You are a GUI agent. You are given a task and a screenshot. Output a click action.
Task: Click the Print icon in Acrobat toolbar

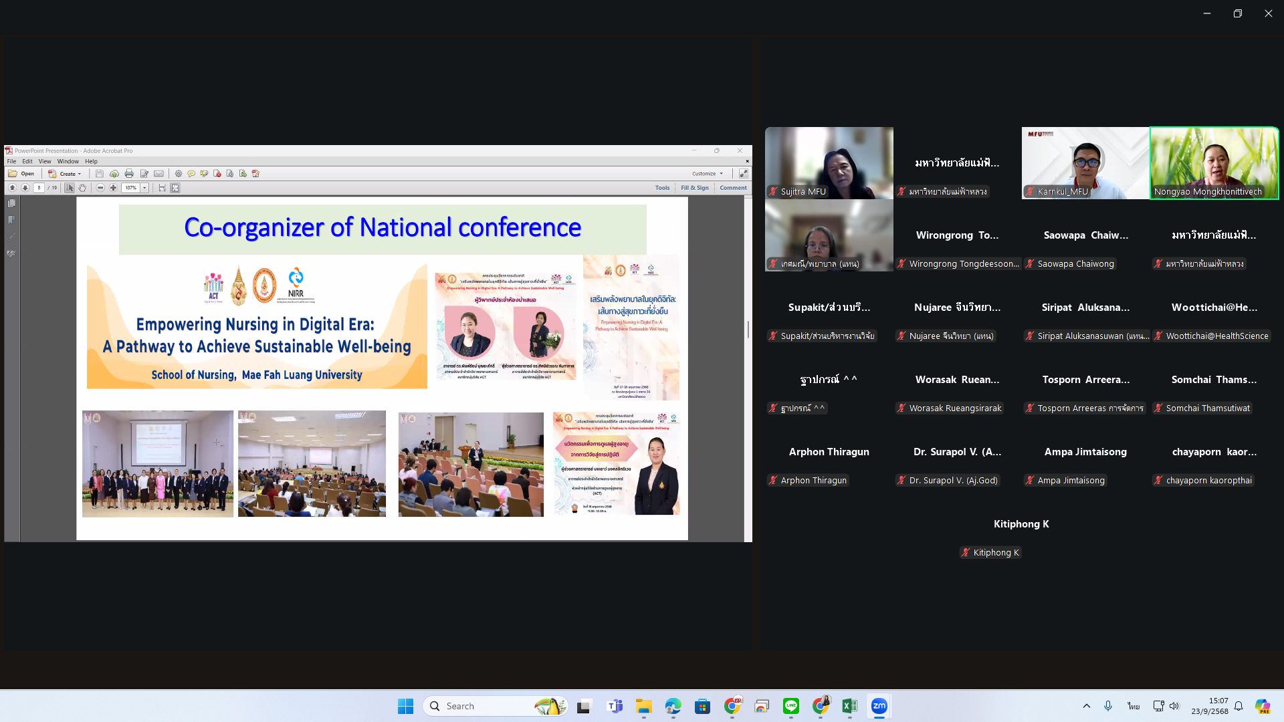coord(129,174)
